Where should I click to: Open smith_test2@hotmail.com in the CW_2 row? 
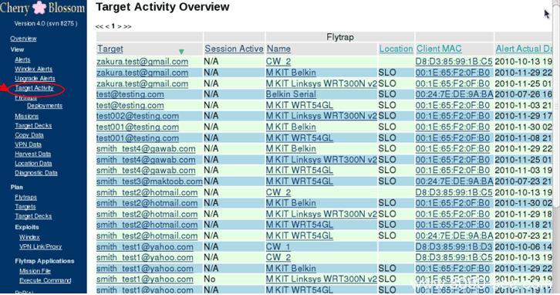coord(147,193)
